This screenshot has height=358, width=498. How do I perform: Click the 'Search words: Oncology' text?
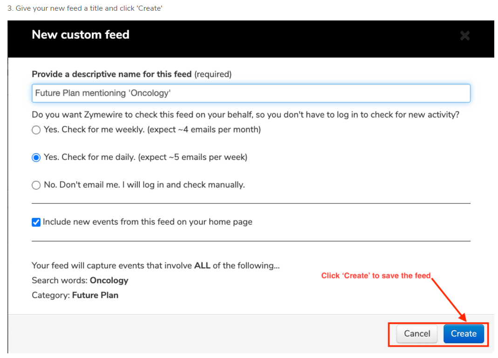[80, 280]
